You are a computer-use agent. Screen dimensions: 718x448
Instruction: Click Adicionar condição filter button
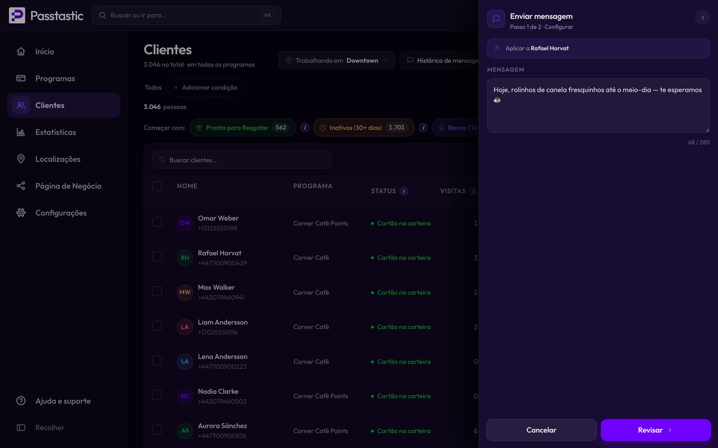click(x=205, y=87)
